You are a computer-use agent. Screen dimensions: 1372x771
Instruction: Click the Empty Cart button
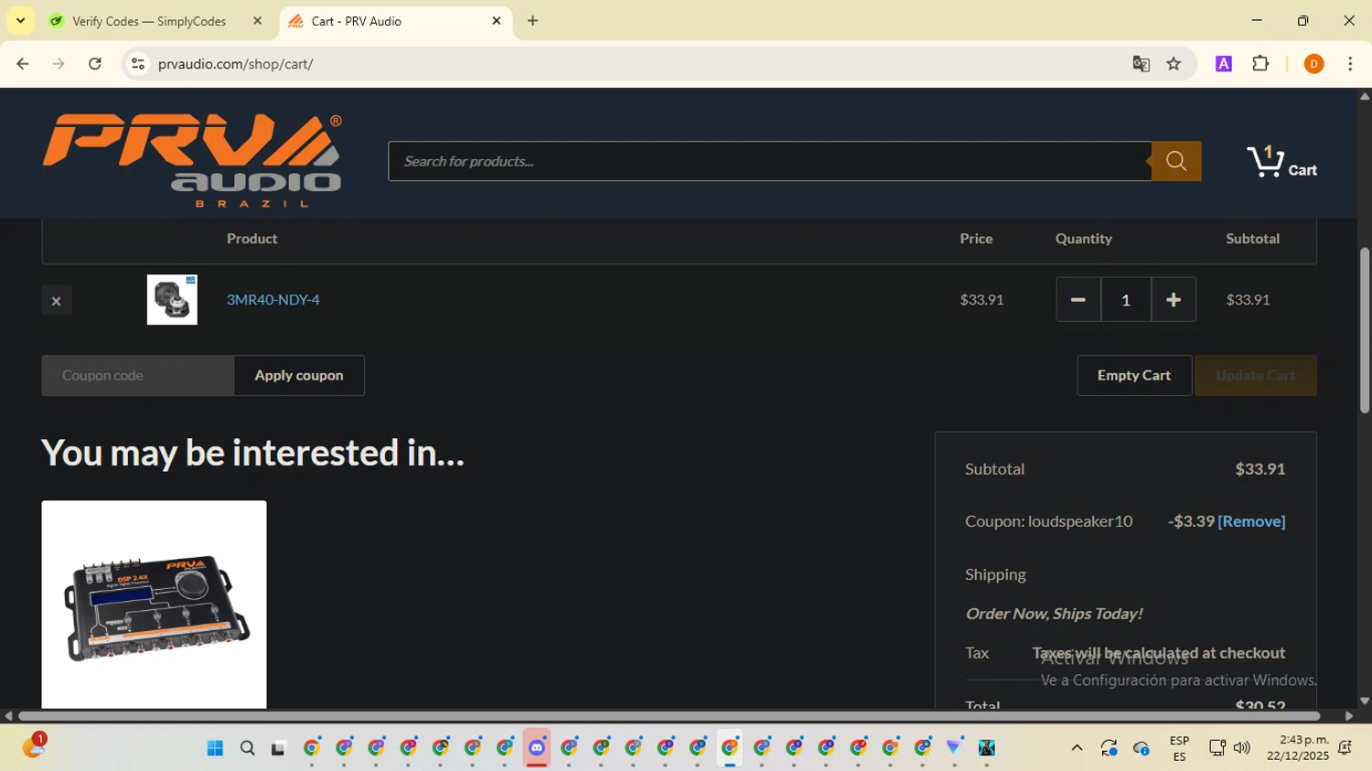(1134, 376)
